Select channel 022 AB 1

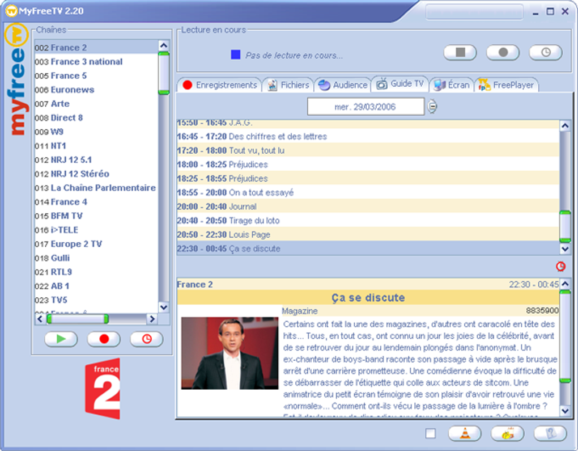(96, 286)
